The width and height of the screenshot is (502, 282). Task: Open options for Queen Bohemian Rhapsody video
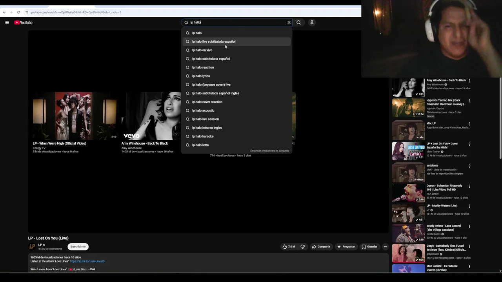click(x=469, y=186)
